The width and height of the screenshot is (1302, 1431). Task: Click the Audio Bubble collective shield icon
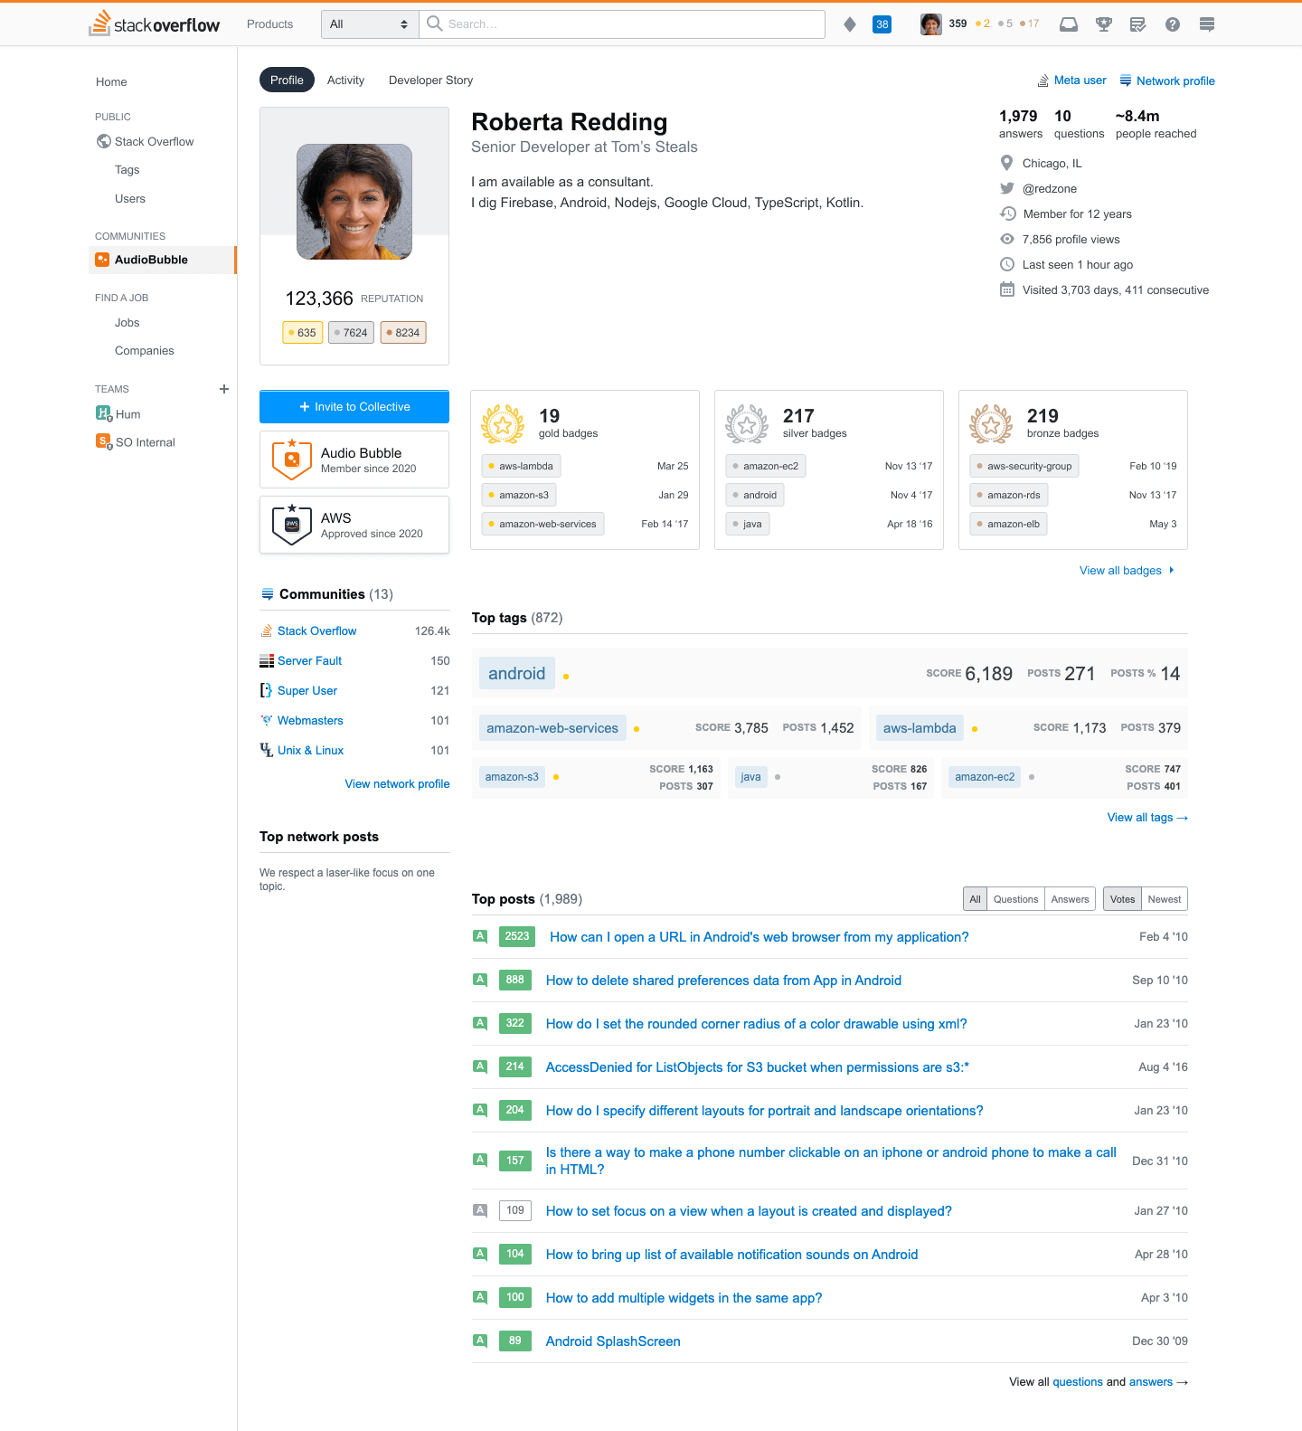tap(292, 460)
